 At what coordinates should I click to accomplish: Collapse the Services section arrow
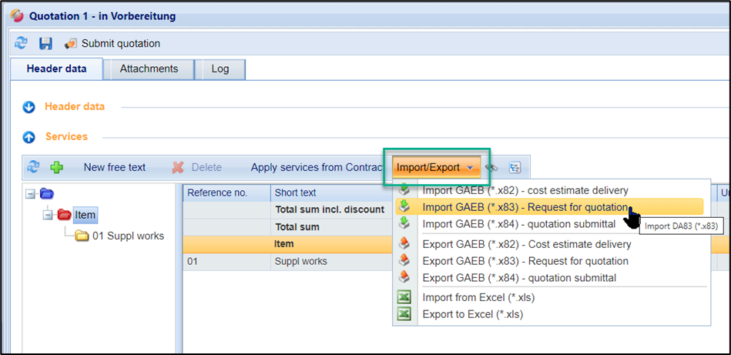pyautogui.click(x=29, y=137)
